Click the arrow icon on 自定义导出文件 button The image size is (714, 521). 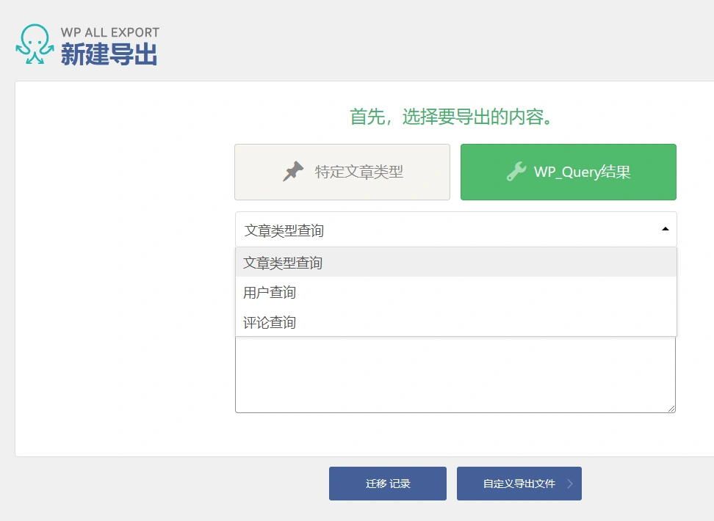[569, 484]
